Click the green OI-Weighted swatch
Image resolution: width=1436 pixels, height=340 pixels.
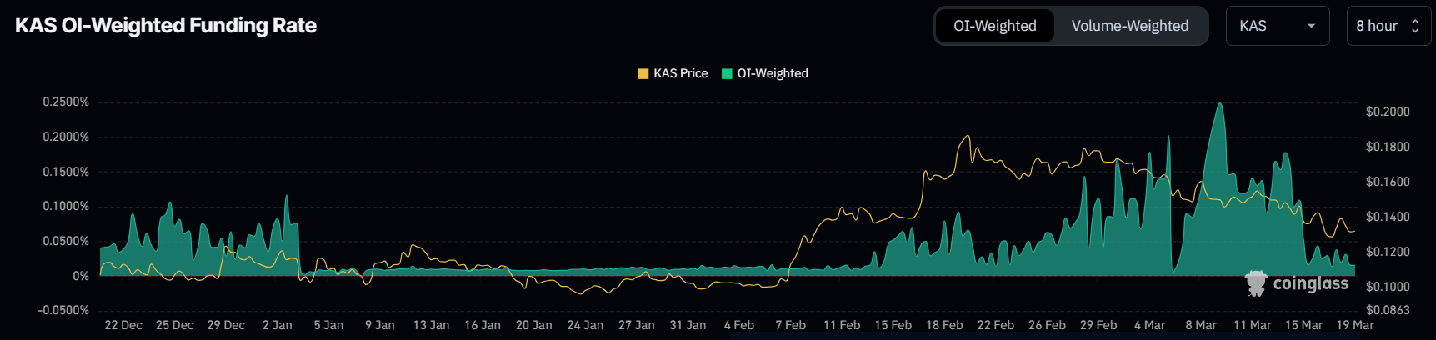(727, 73)
